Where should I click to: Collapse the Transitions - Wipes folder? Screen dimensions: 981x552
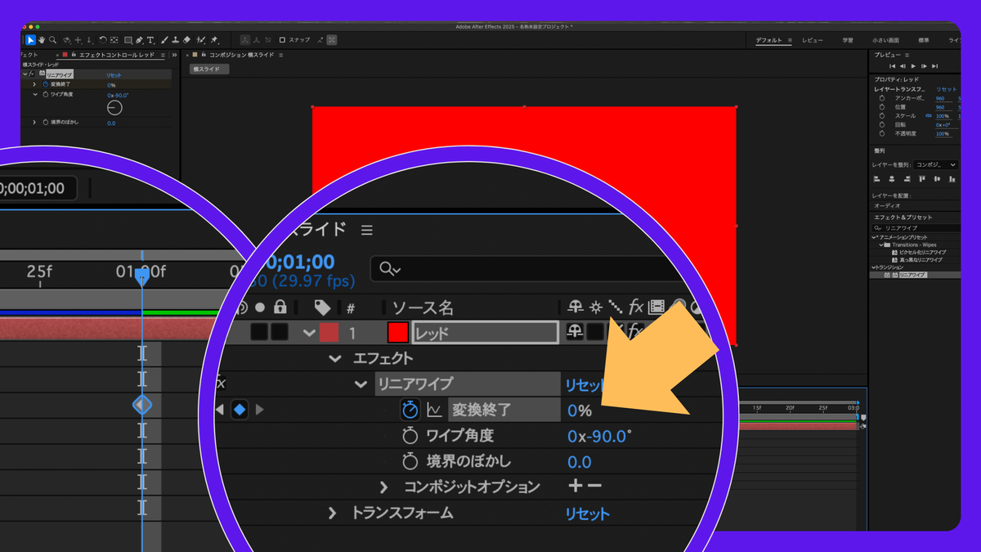tap(881, 245)
